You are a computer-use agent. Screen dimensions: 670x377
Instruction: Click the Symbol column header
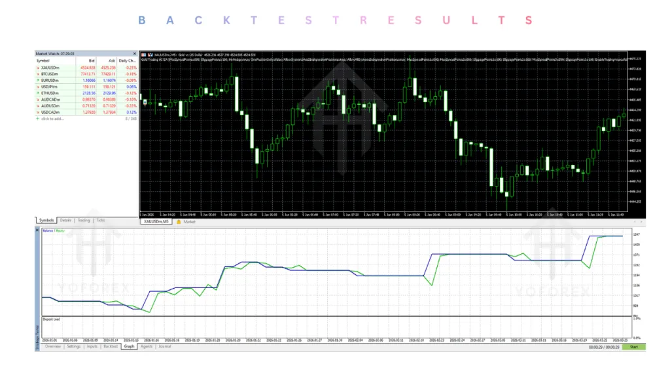[55, 61]
